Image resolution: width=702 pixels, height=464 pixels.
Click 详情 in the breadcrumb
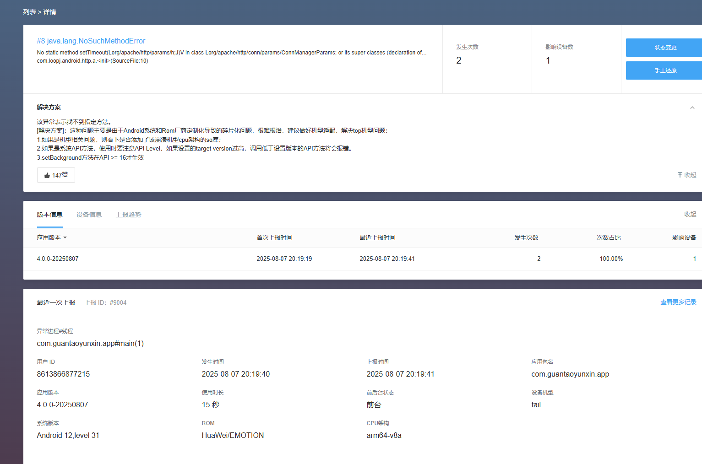[50, 12]
